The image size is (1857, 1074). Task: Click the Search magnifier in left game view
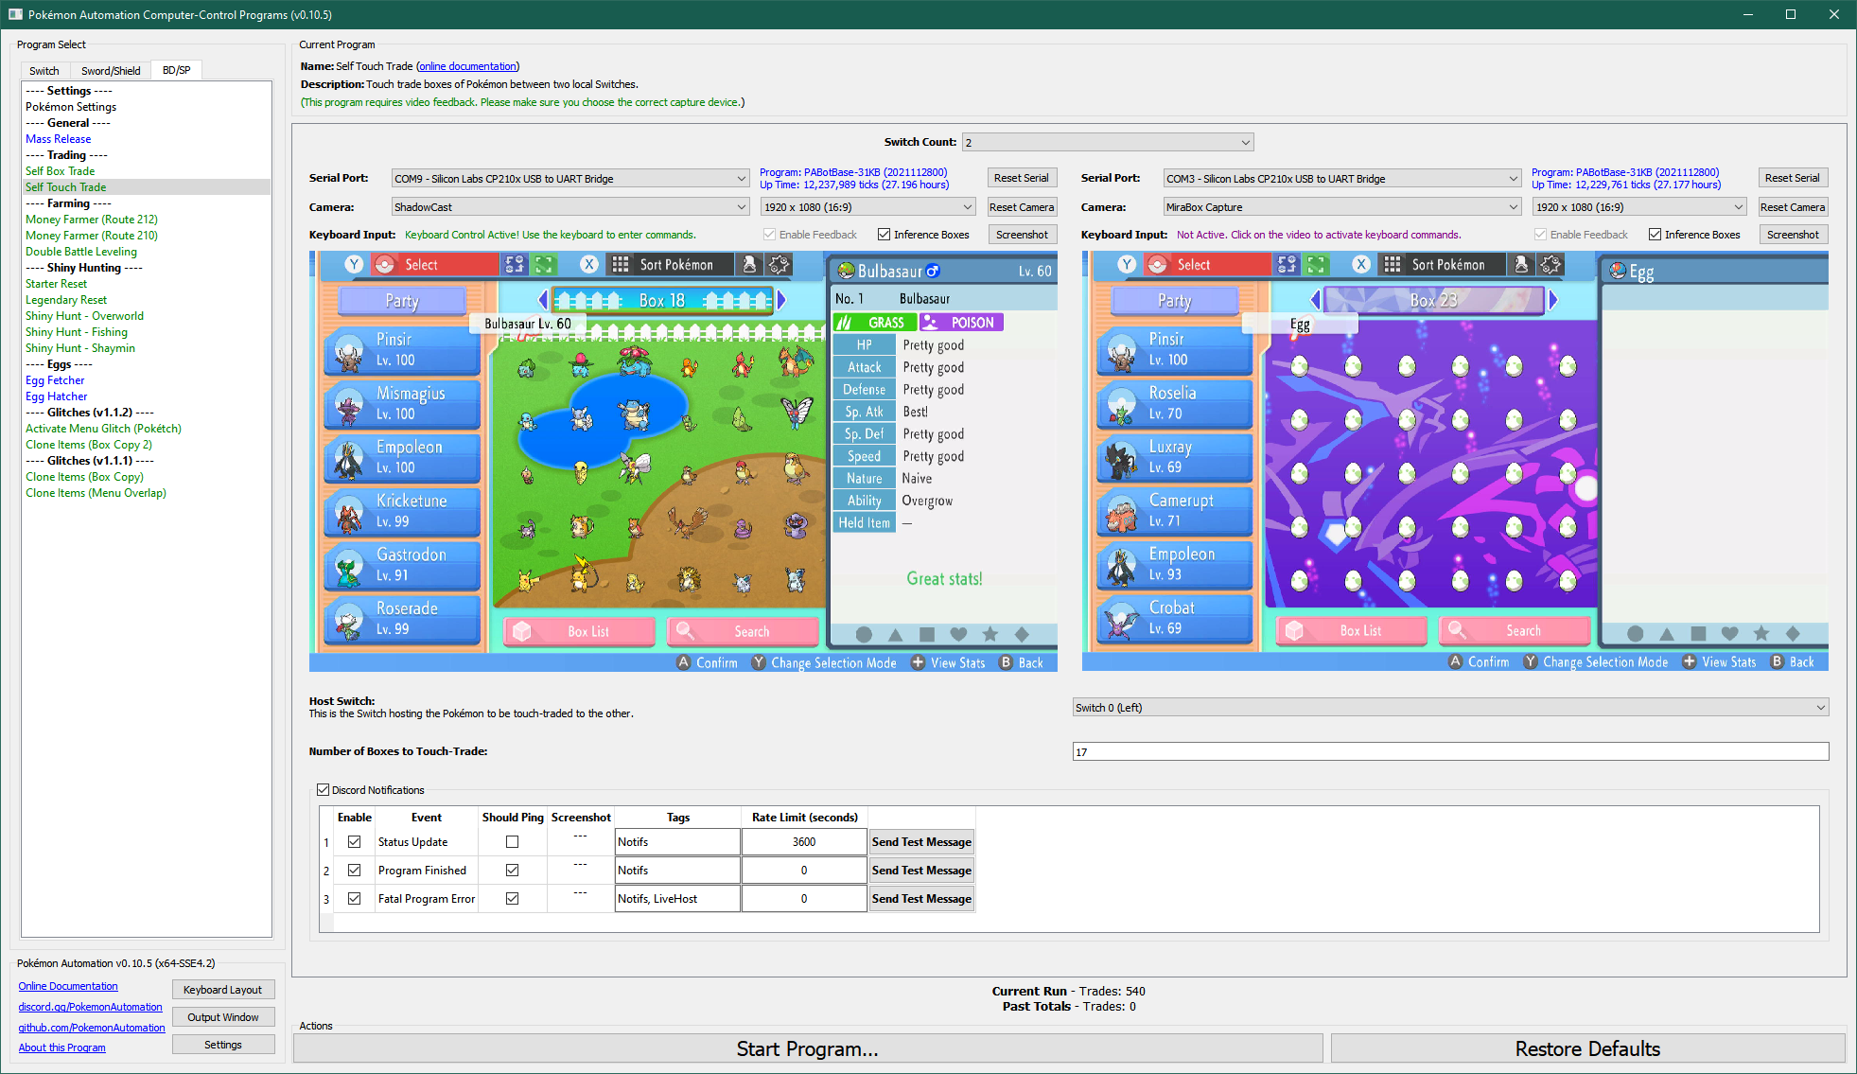(x=686, y=631)
